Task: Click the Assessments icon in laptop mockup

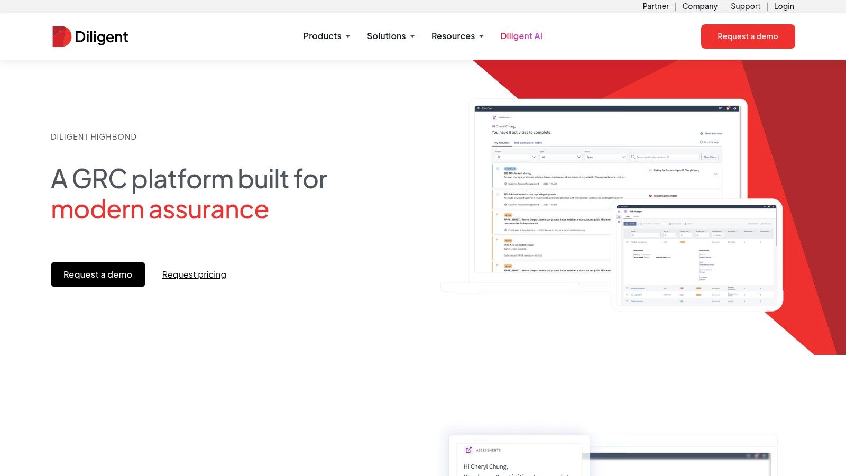Action: click(495, 117)
